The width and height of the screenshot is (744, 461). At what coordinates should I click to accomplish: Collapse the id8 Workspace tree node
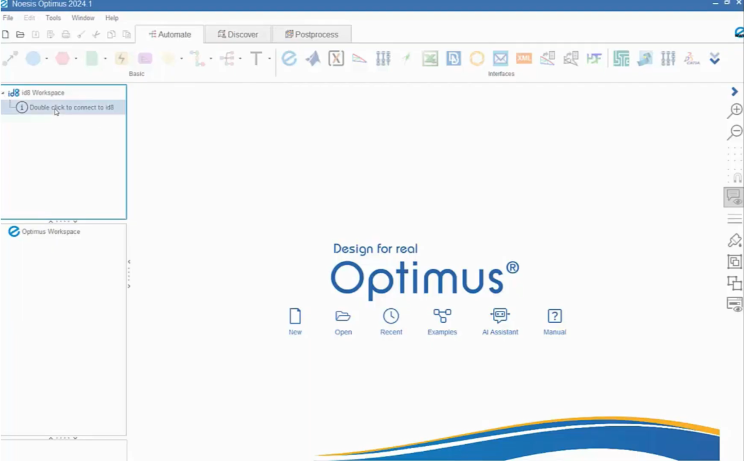[3, 93]
